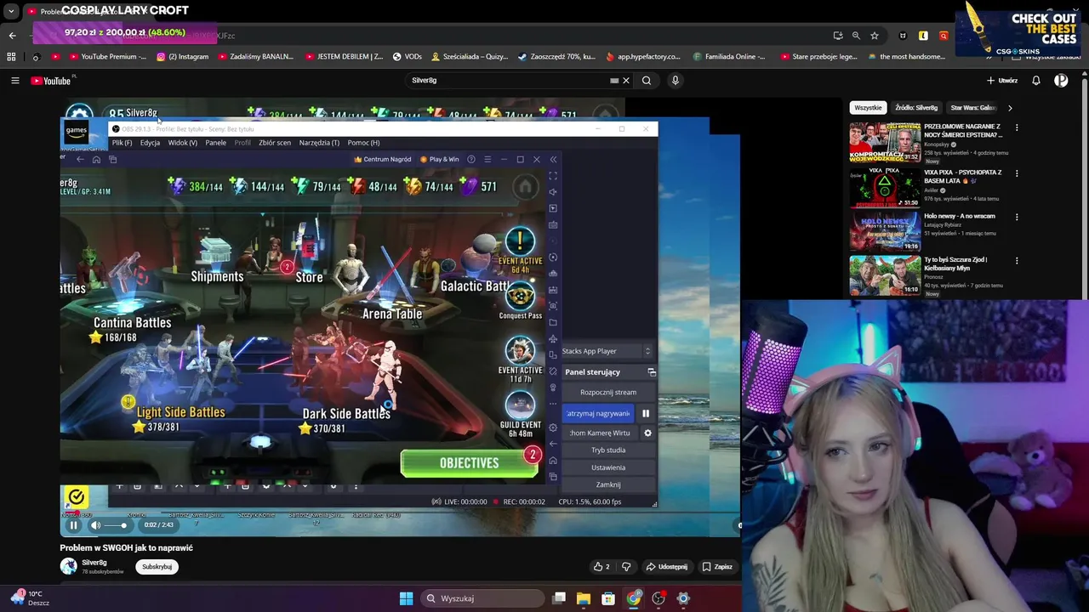Dislike the video with thumbs-down
The width and height of the screenshot is (1089, 612).
tap(626, 567)
